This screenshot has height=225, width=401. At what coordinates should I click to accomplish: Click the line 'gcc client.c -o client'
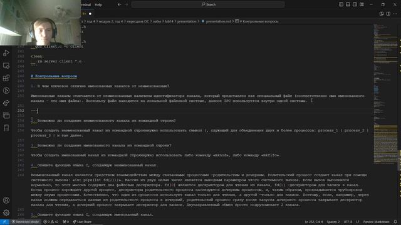click(60, 47)
